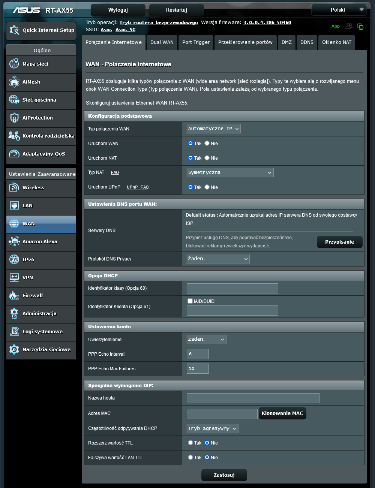Image resolution: width=375 pixels, height=488 pixels.
Task: Open AiProtection shield icon
Action: (x=14, y=118)
